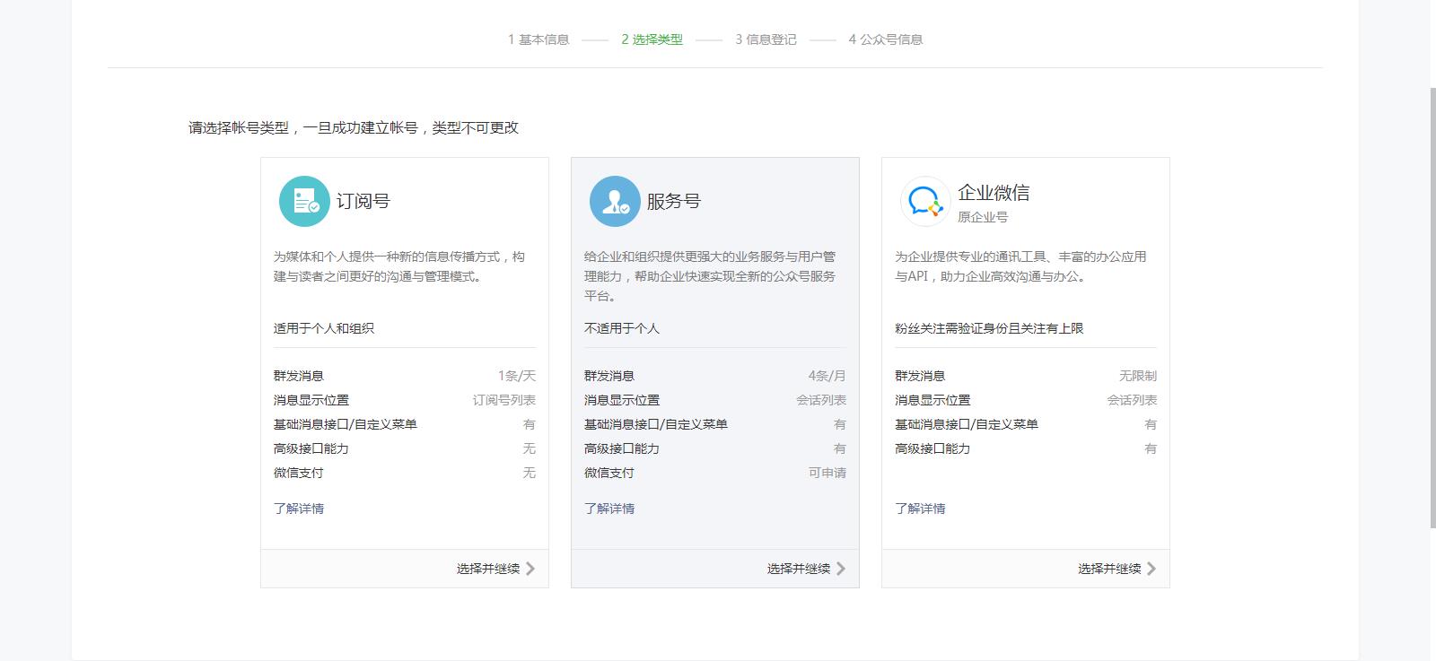Select step 2 选择类型
Viewport: 1436px width, 661px height.
(x=652, y=39)
